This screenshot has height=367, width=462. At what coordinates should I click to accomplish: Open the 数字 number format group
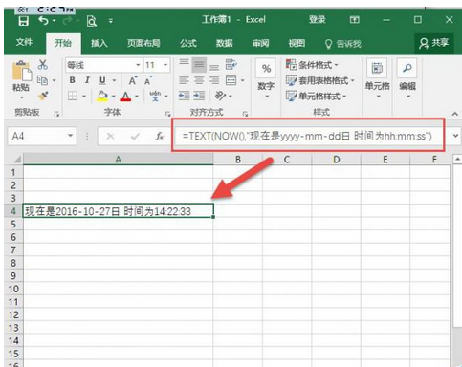pos(266,78)
